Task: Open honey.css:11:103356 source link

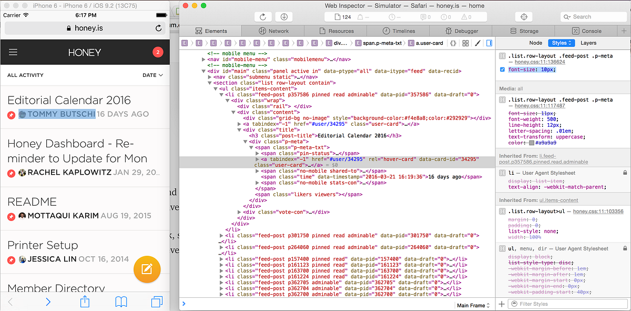Action: point(598,212)
